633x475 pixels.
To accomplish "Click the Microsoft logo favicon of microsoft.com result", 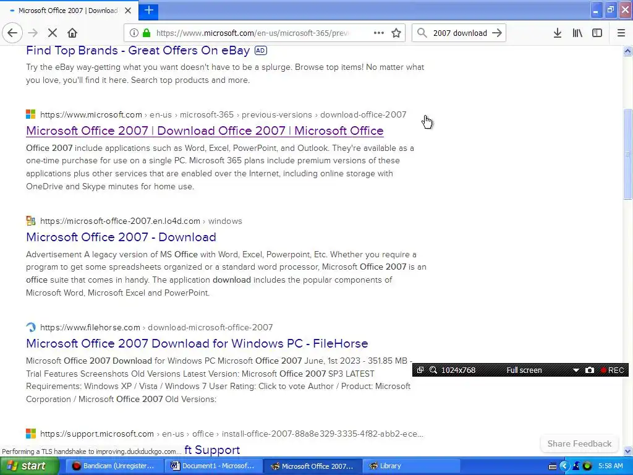I will pos(31,114).
